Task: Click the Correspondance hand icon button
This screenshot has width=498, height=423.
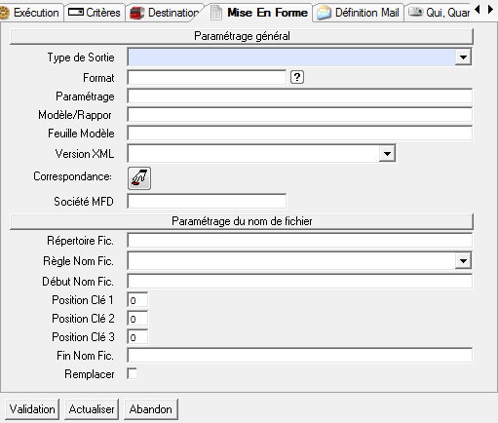Action: 139,178
